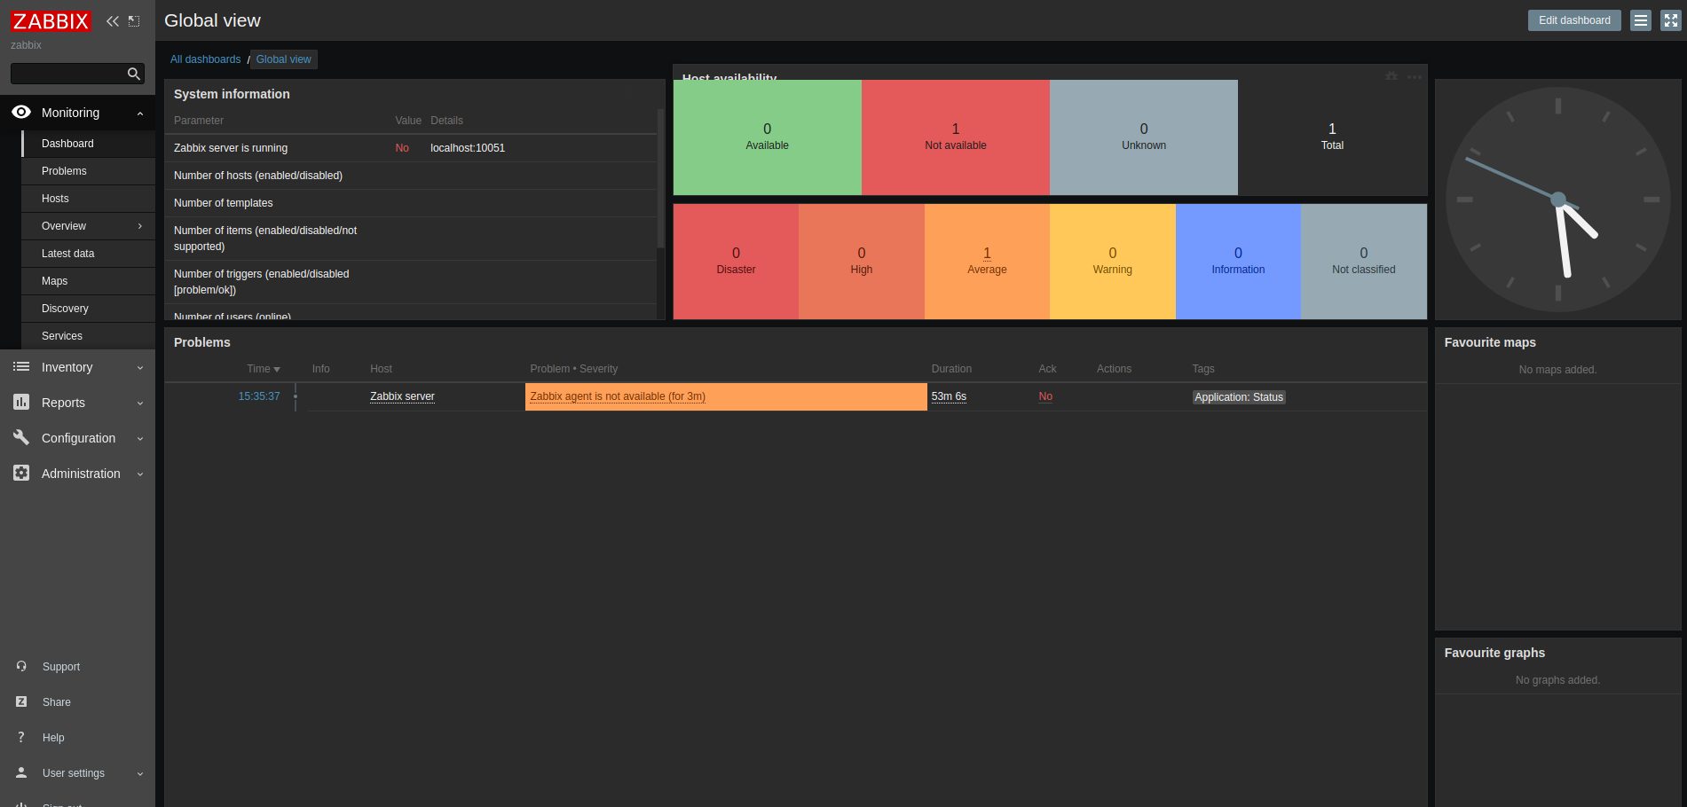Click Information severity tile
This screenshot has height=807, width=1687.
click(x=1238, y=262)
